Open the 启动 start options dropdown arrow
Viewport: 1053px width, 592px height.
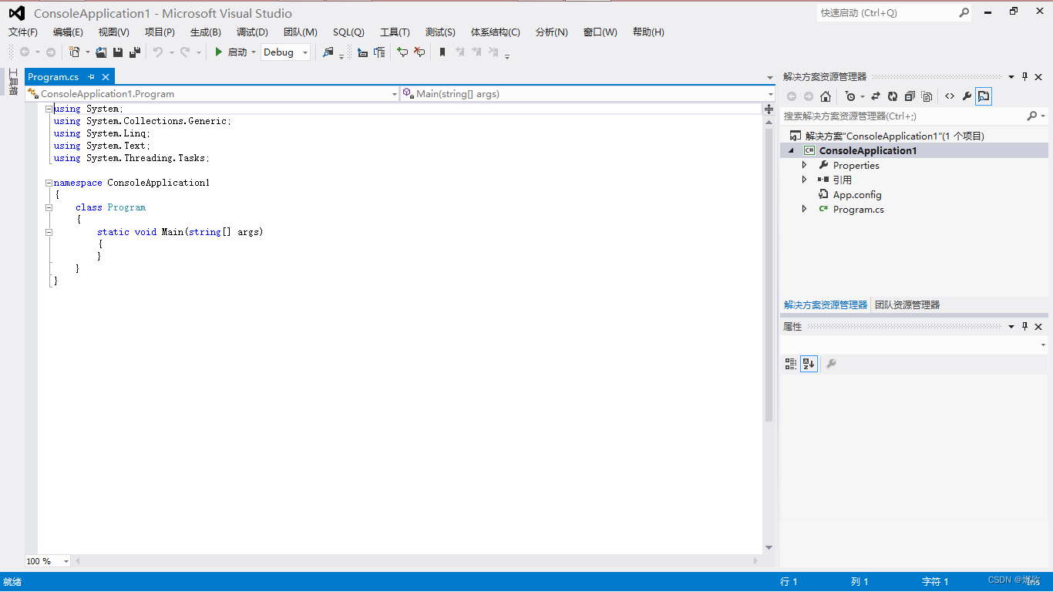(254, 52)
